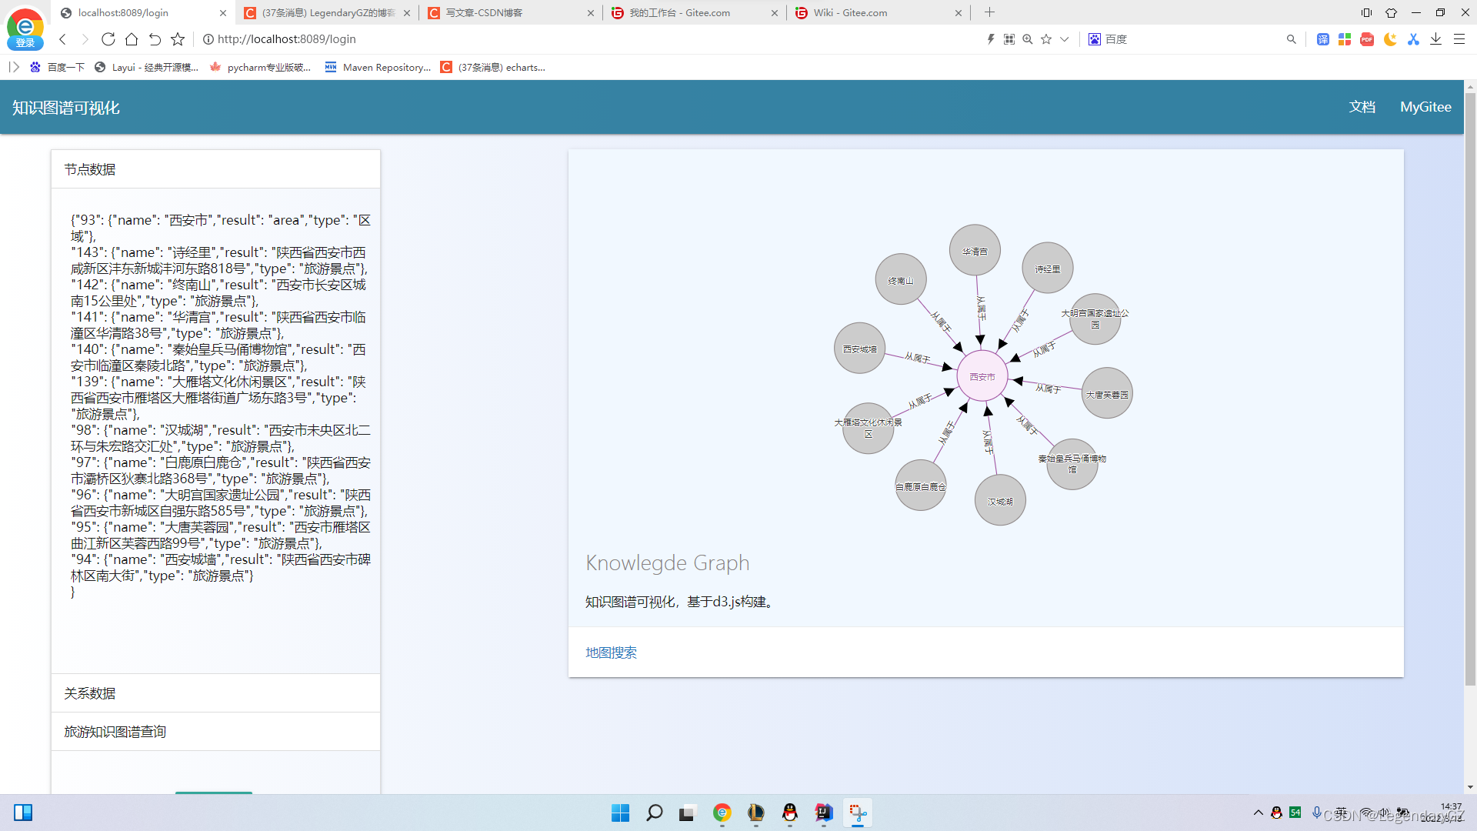This screenshot has width=1477, height=831.
Task: Click the lightning speed-mode icon
Action: [x=991, y=39]
